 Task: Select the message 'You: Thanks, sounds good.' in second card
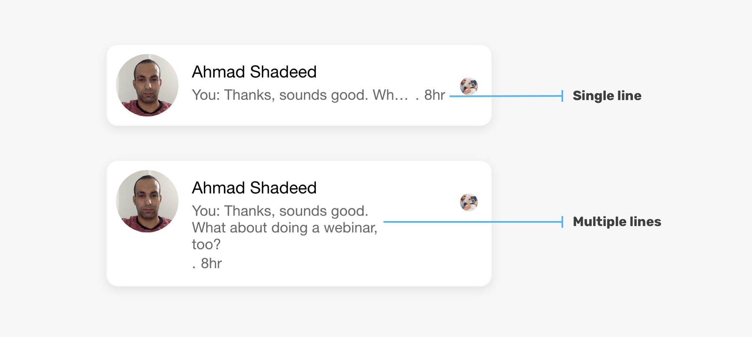click(x=280, y=211)
